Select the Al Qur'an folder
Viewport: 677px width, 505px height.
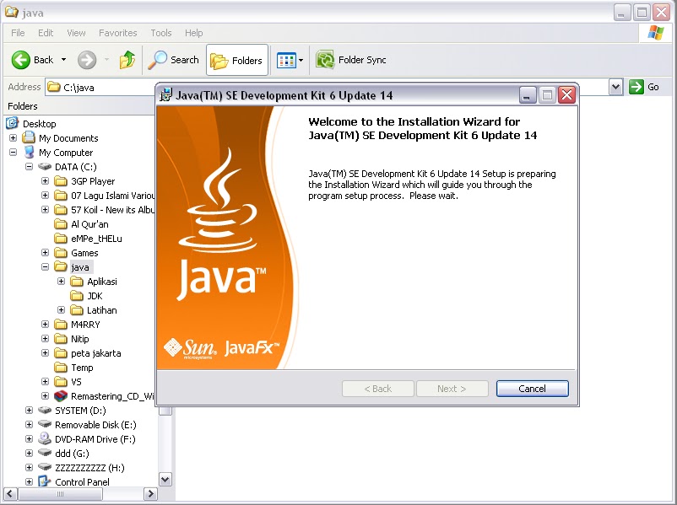coord(82,224)
